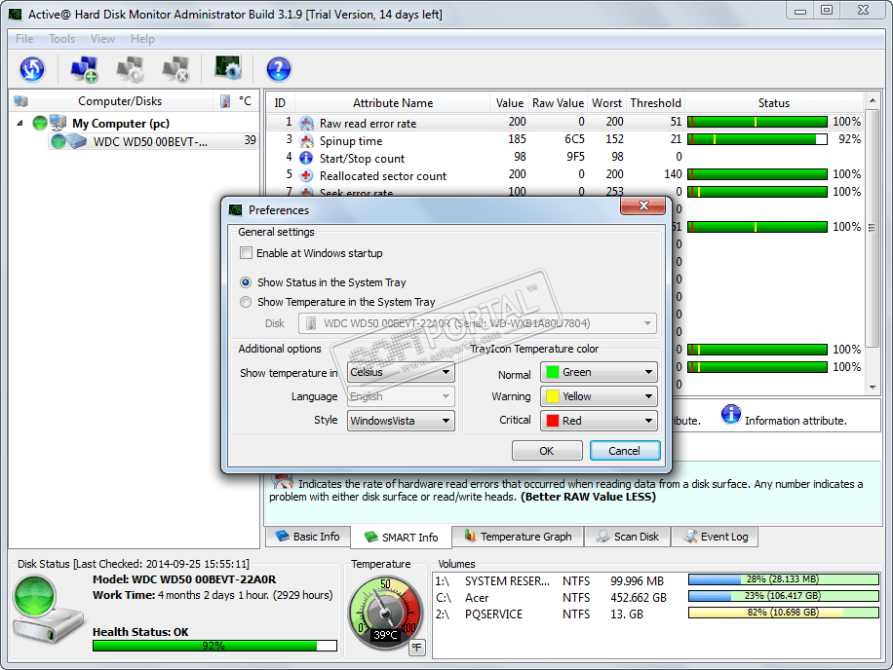The width and height of the screenshot is (893, 670).
Task: Open the Critical color Red dropdown
Action: click(x=599, y=421)
